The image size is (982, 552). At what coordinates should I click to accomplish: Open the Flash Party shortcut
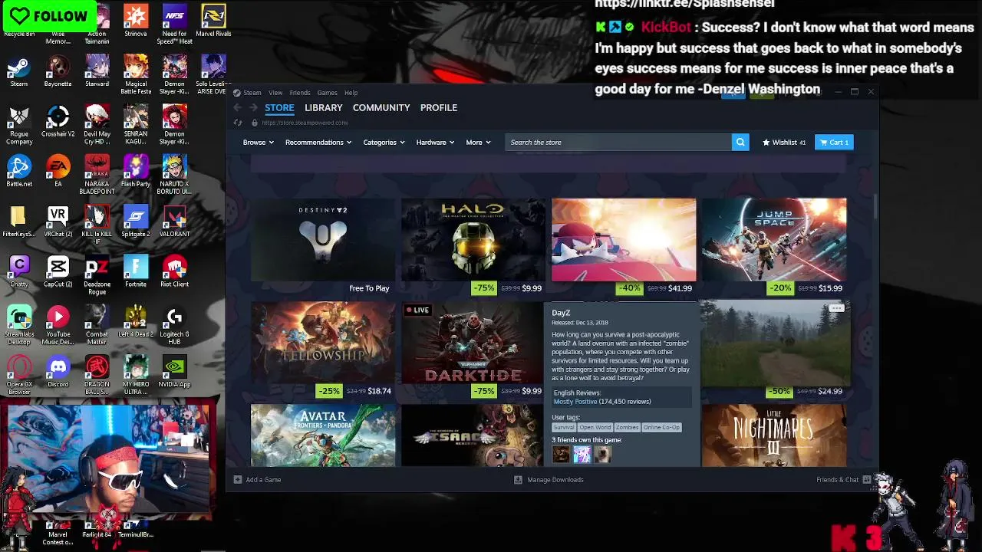[136, 170]
